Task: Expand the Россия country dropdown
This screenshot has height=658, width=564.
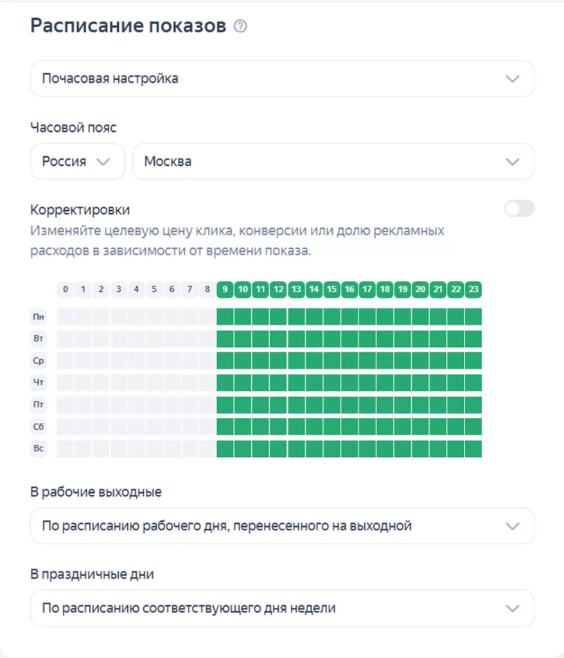Action: click(77, 161)
